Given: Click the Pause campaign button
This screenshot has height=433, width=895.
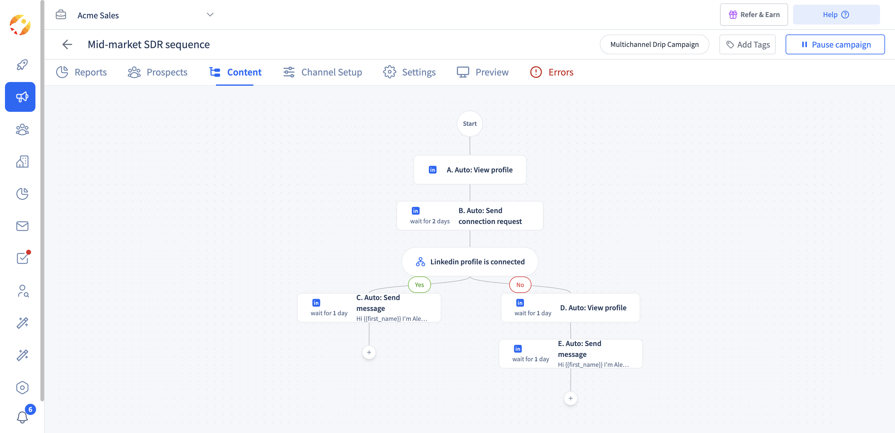Looking at the screenshot, I should pos(835,44).
